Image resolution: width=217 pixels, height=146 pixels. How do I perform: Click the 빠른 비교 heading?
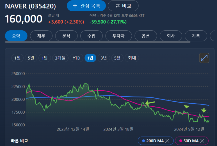tap(19, 141)
